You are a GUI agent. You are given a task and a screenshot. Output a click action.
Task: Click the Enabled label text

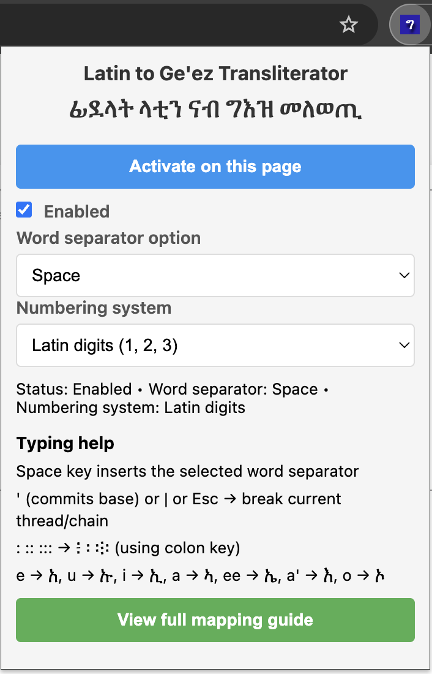point(76,211)
